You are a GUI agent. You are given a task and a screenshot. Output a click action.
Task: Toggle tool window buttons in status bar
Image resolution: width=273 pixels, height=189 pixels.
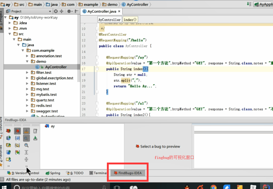click(x=2, y=179)
